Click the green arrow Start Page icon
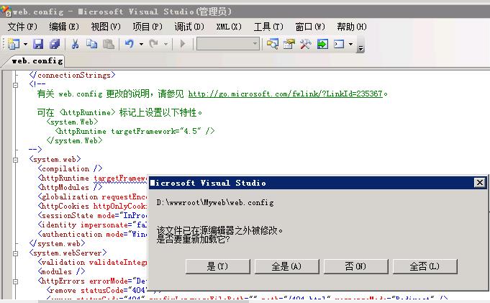 click(322, 44)
